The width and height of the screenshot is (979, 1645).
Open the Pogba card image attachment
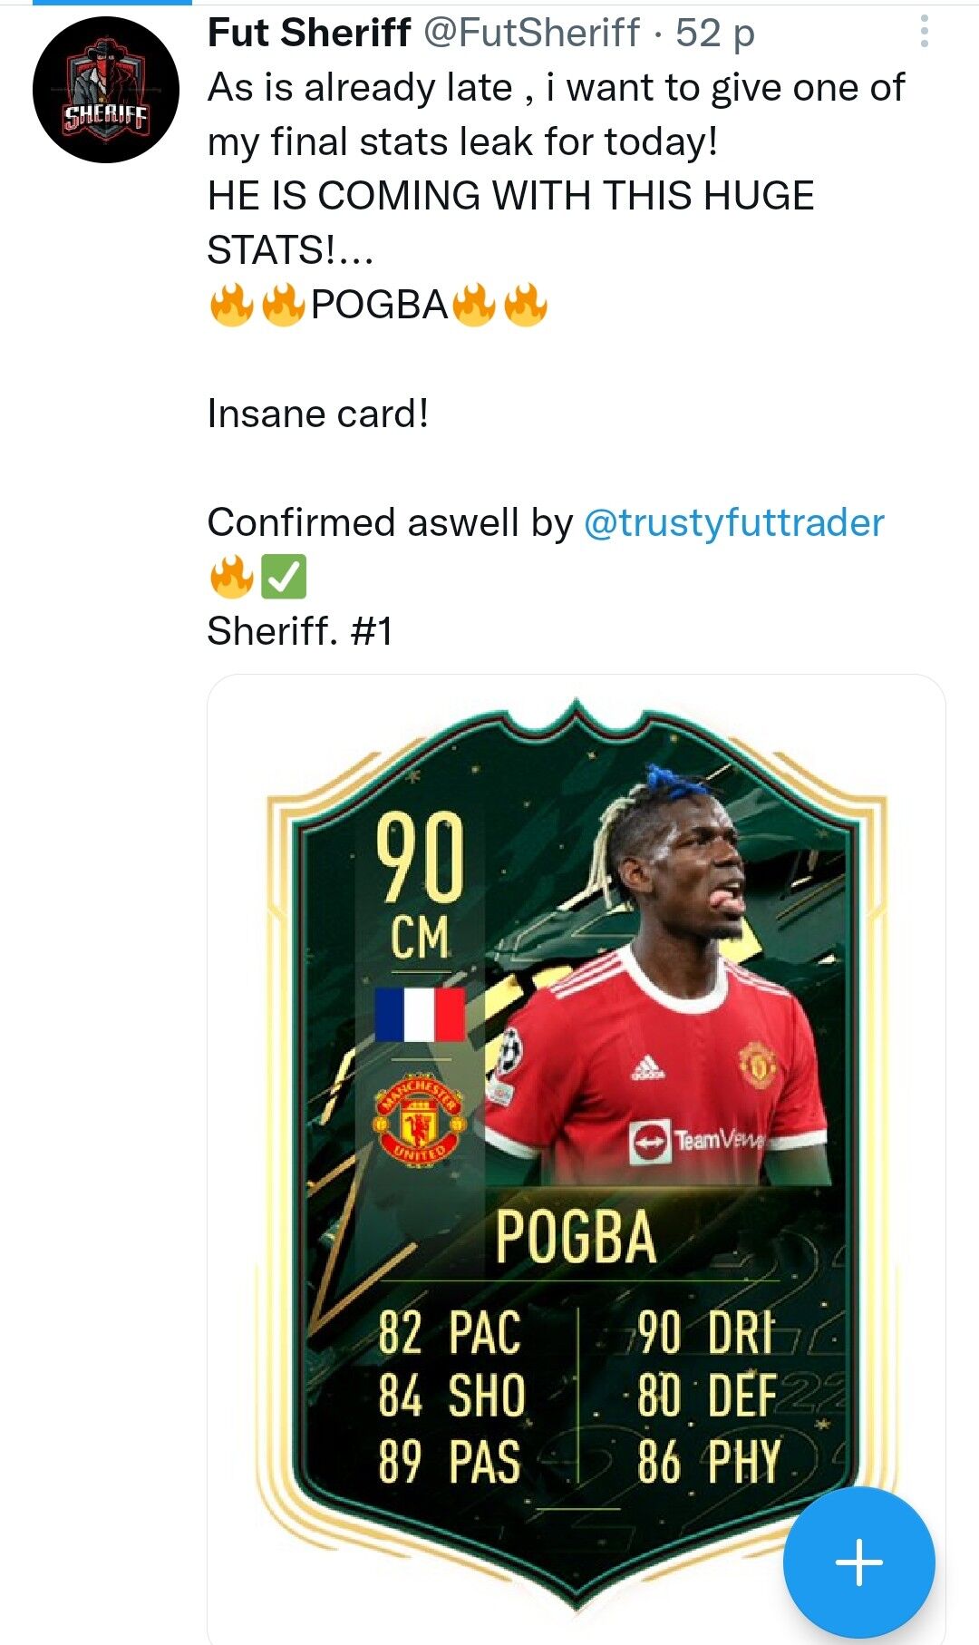[x=577, y=1159]
